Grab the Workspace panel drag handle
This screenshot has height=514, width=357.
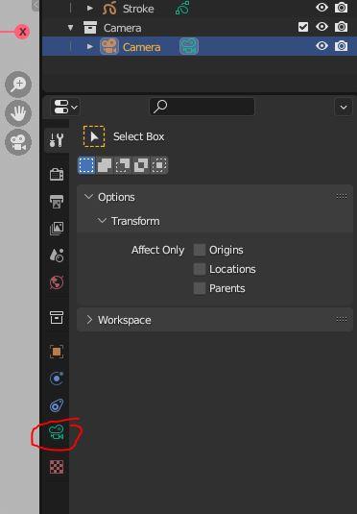click(342, 319)
